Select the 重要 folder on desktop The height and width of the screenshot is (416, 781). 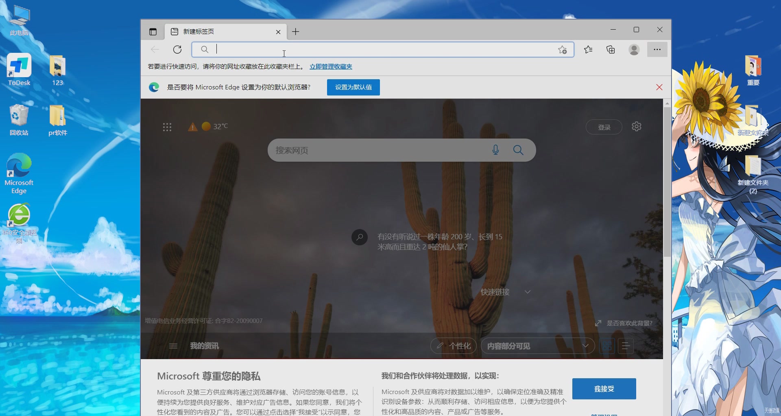[753, 70]
